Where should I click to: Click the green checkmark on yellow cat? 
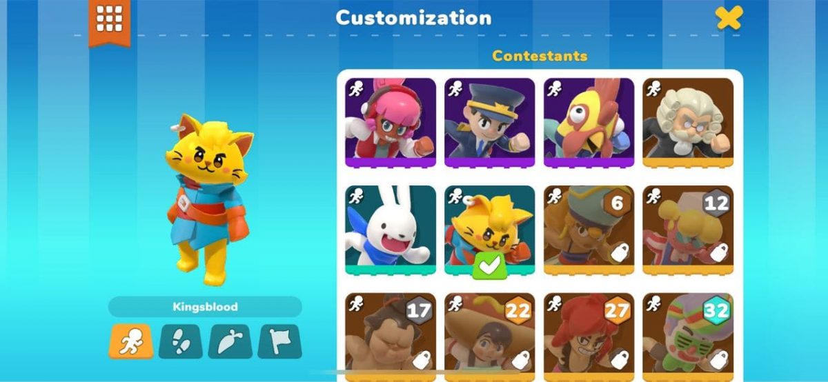(x=489, y=266)
